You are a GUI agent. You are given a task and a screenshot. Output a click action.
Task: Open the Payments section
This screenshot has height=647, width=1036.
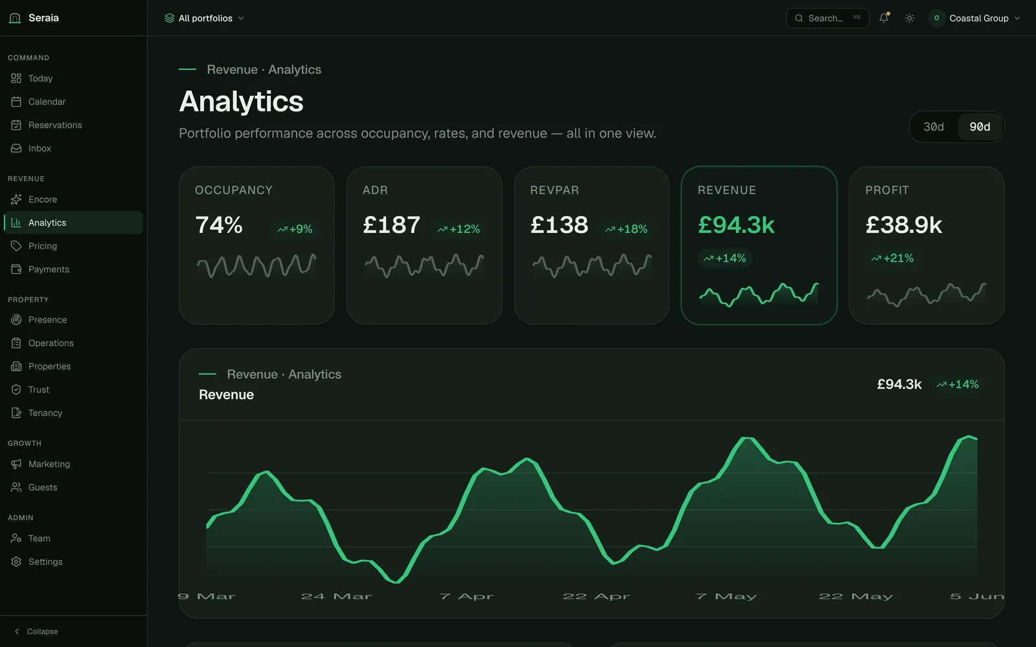73,269
